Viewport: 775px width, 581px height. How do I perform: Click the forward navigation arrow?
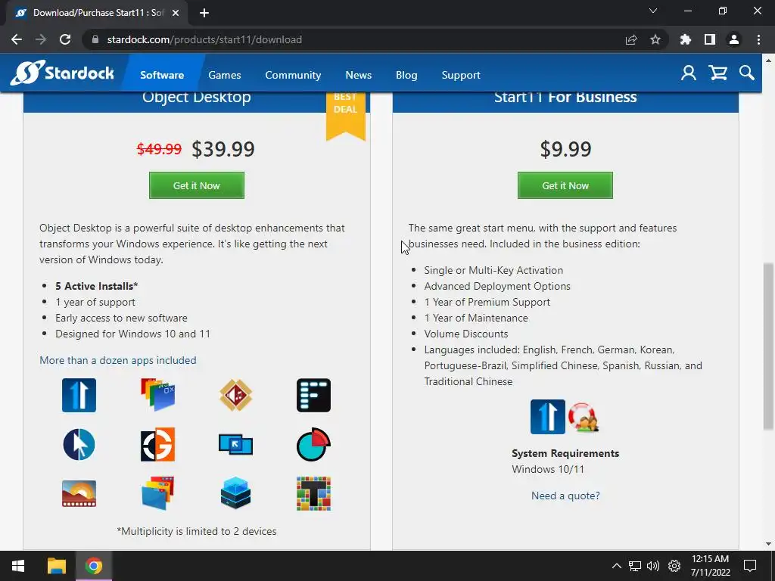(x=41, y=39)
